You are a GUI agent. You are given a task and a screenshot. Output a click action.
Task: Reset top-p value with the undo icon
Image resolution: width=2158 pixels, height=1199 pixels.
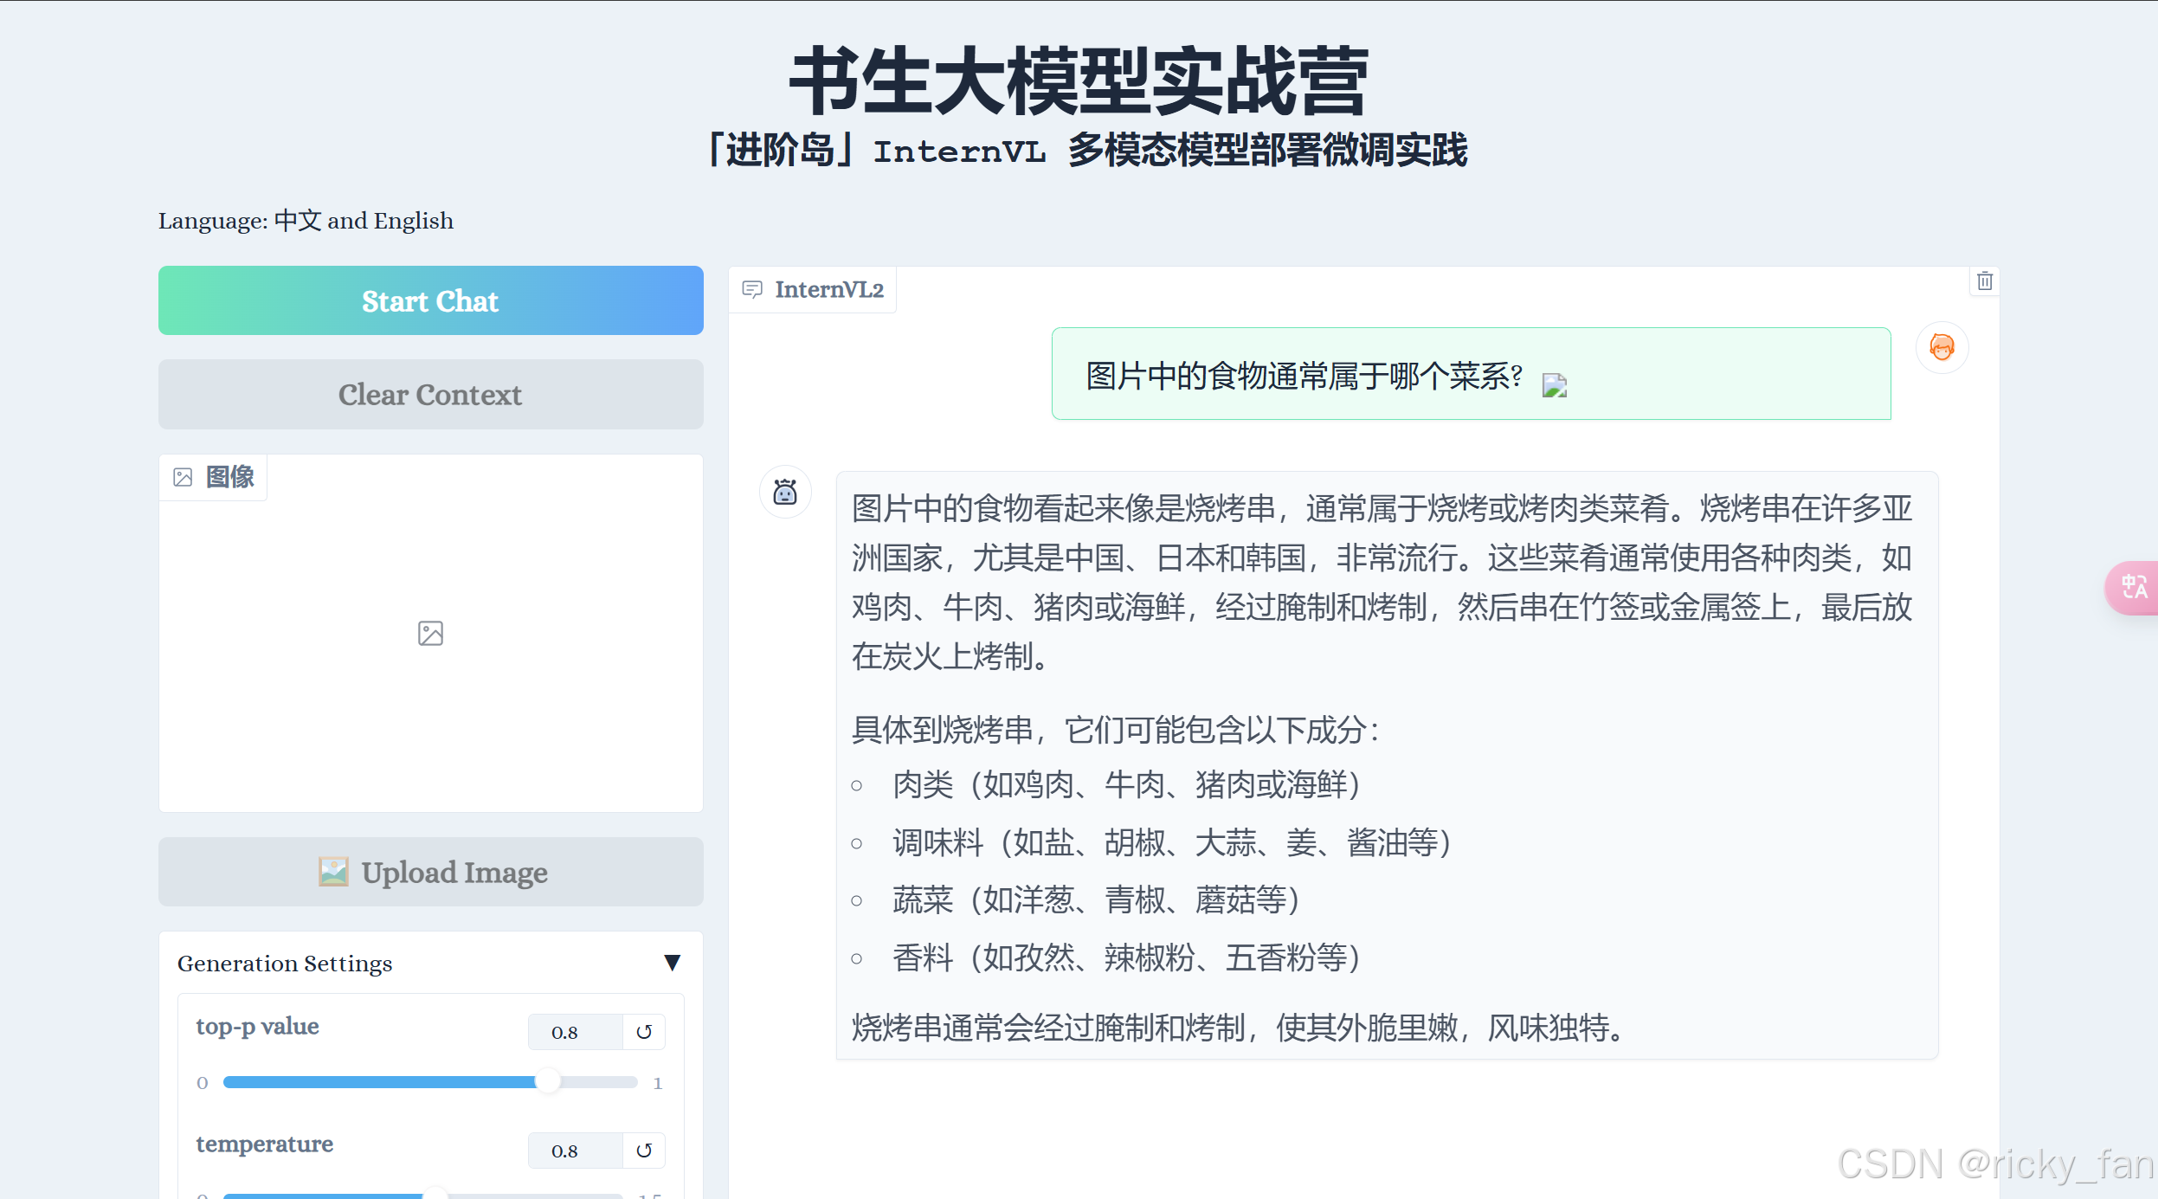(x=644, y=1032)
